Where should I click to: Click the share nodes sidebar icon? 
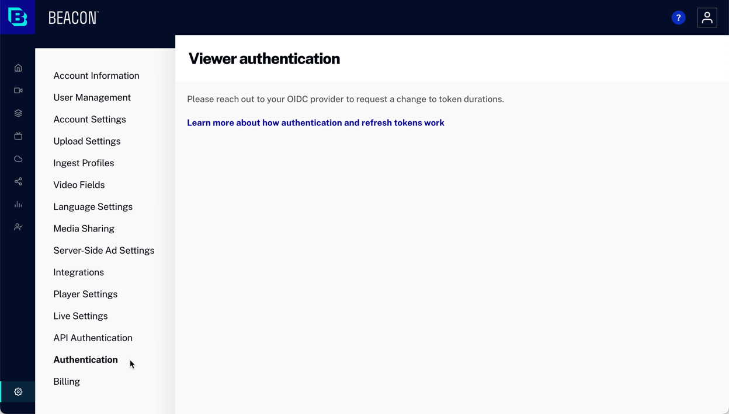point(18,182)
